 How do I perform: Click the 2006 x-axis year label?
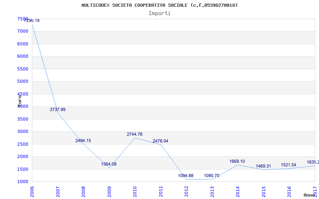(32, 192)
